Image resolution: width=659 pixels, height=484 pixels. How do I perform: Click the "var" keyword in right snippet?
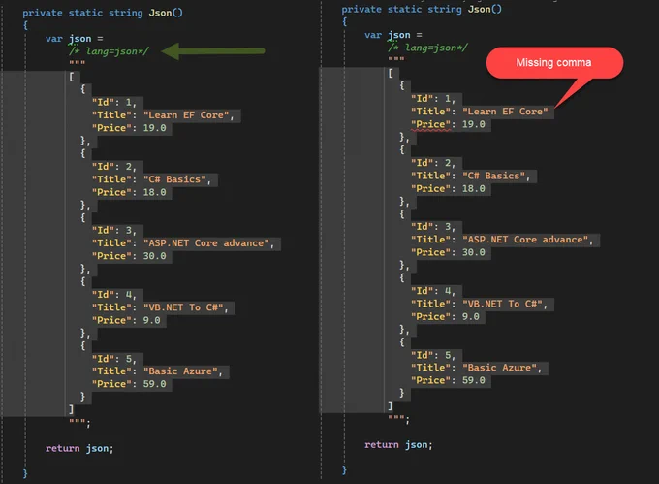pyautogui.click(x=373, y=35)
